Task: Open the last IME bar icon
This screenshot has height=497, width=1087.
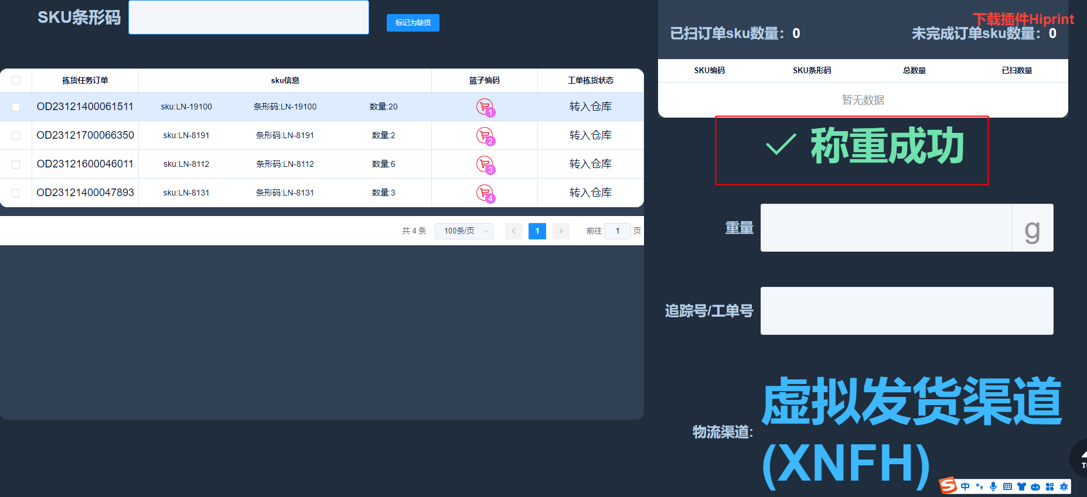Action: point(1064,486)
